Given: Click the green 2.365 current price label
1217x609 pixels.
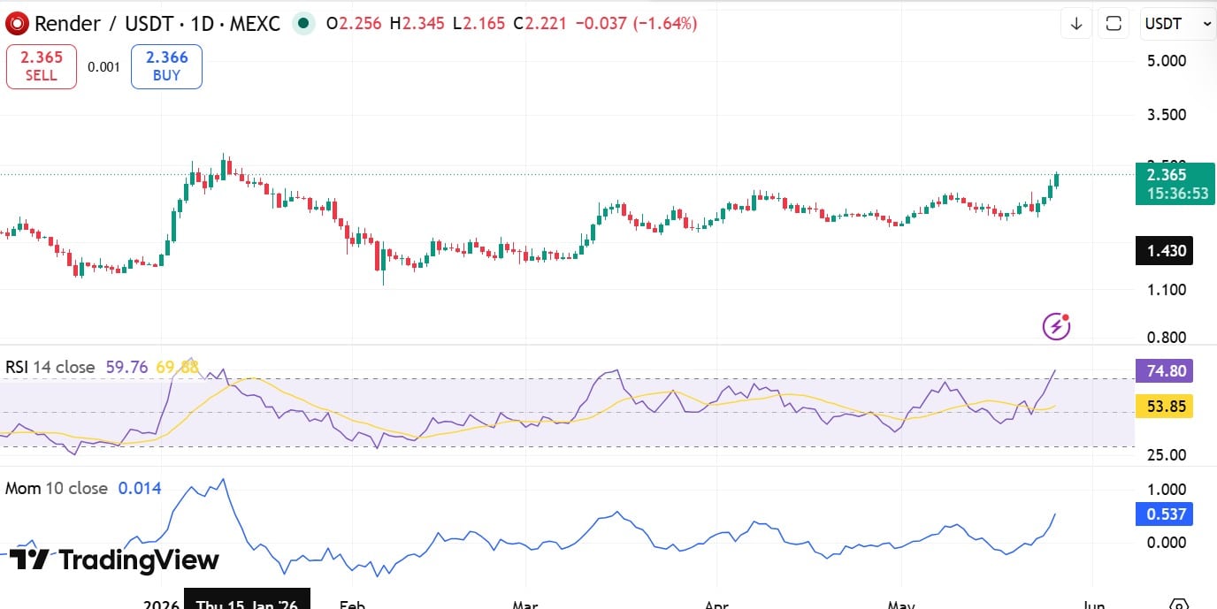Looking at the screenshot, I should point(1176,184).
